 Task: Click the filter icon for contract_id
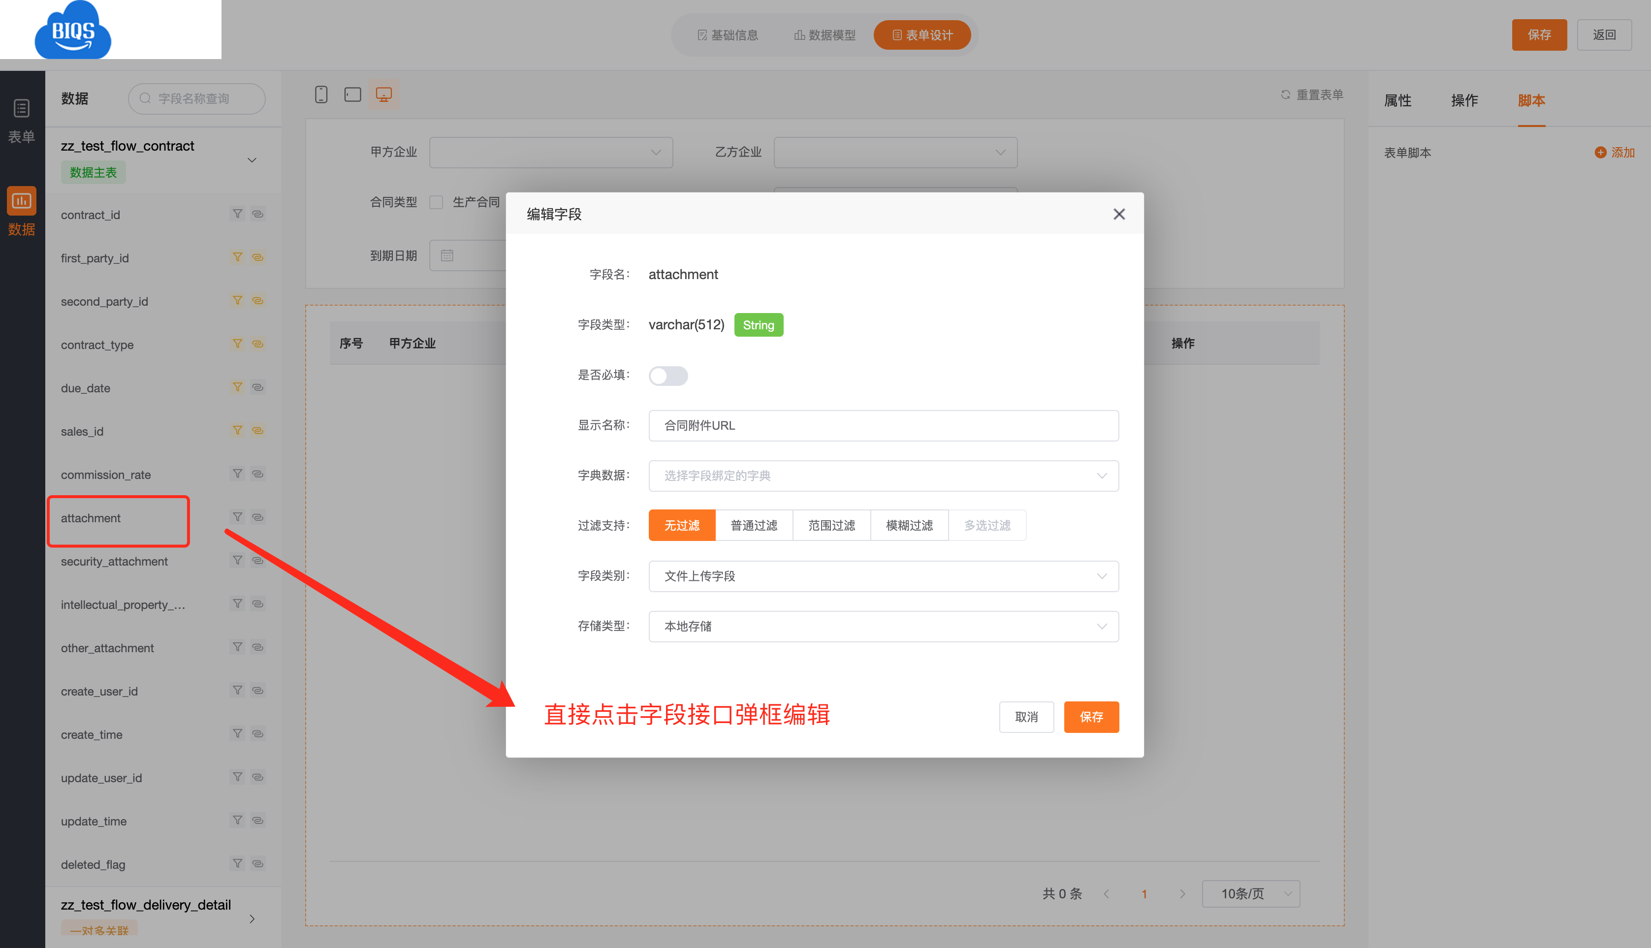pyautogui.click(x=238, y=214)
